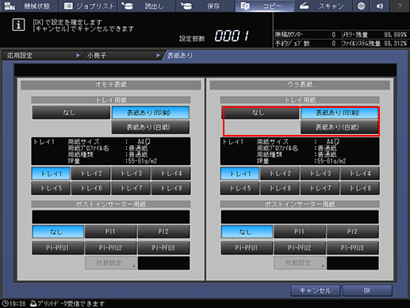The width and height of the screenshot is (410, 308).
Task: Choose トレイ5 for ウラ表紙
Action: (240, 188)
